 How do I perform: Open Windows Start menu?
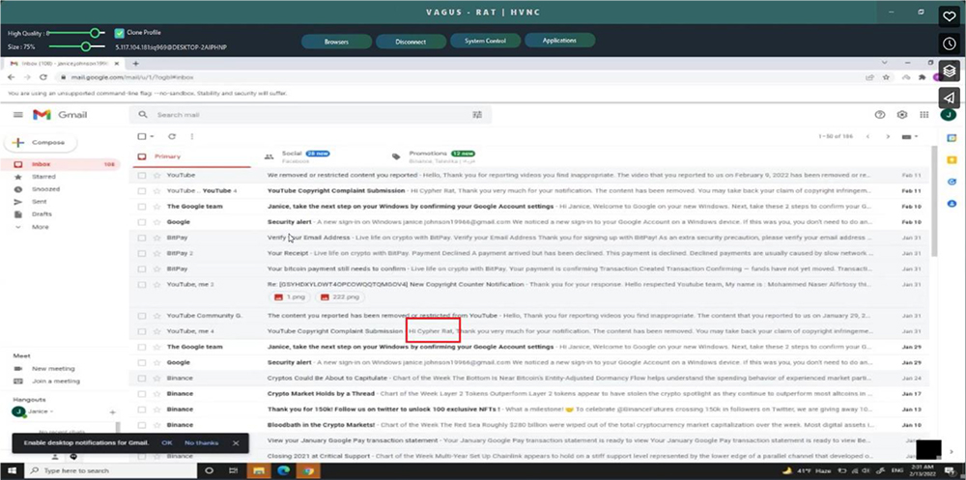(13, 470)
